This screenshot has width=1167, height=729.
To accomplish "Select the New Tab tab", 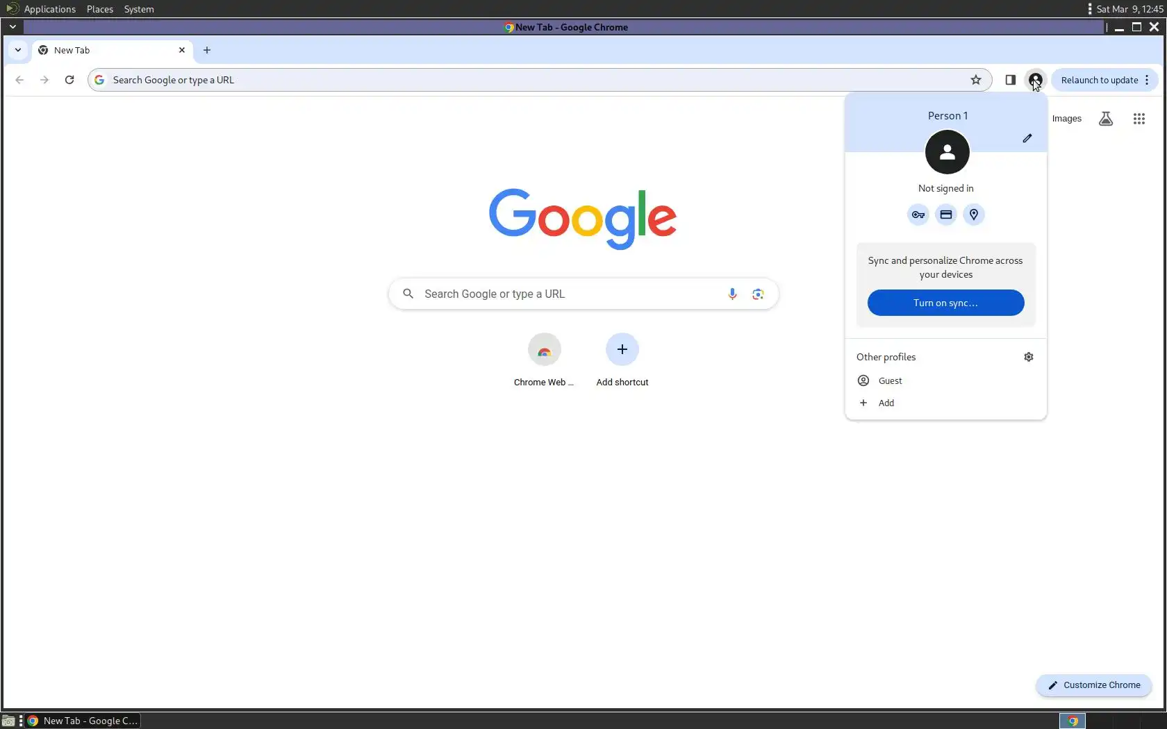I will click(111, 50).
